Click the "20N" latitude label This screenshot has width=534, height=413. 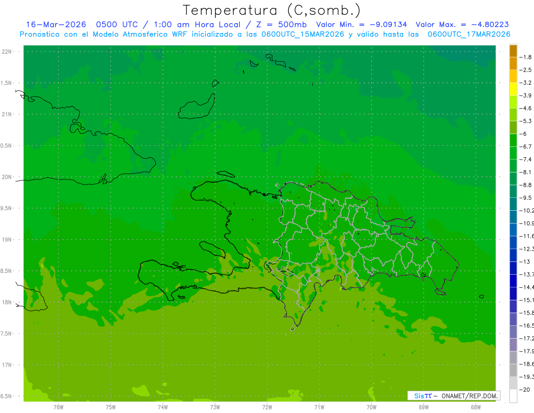click(7, 177)
